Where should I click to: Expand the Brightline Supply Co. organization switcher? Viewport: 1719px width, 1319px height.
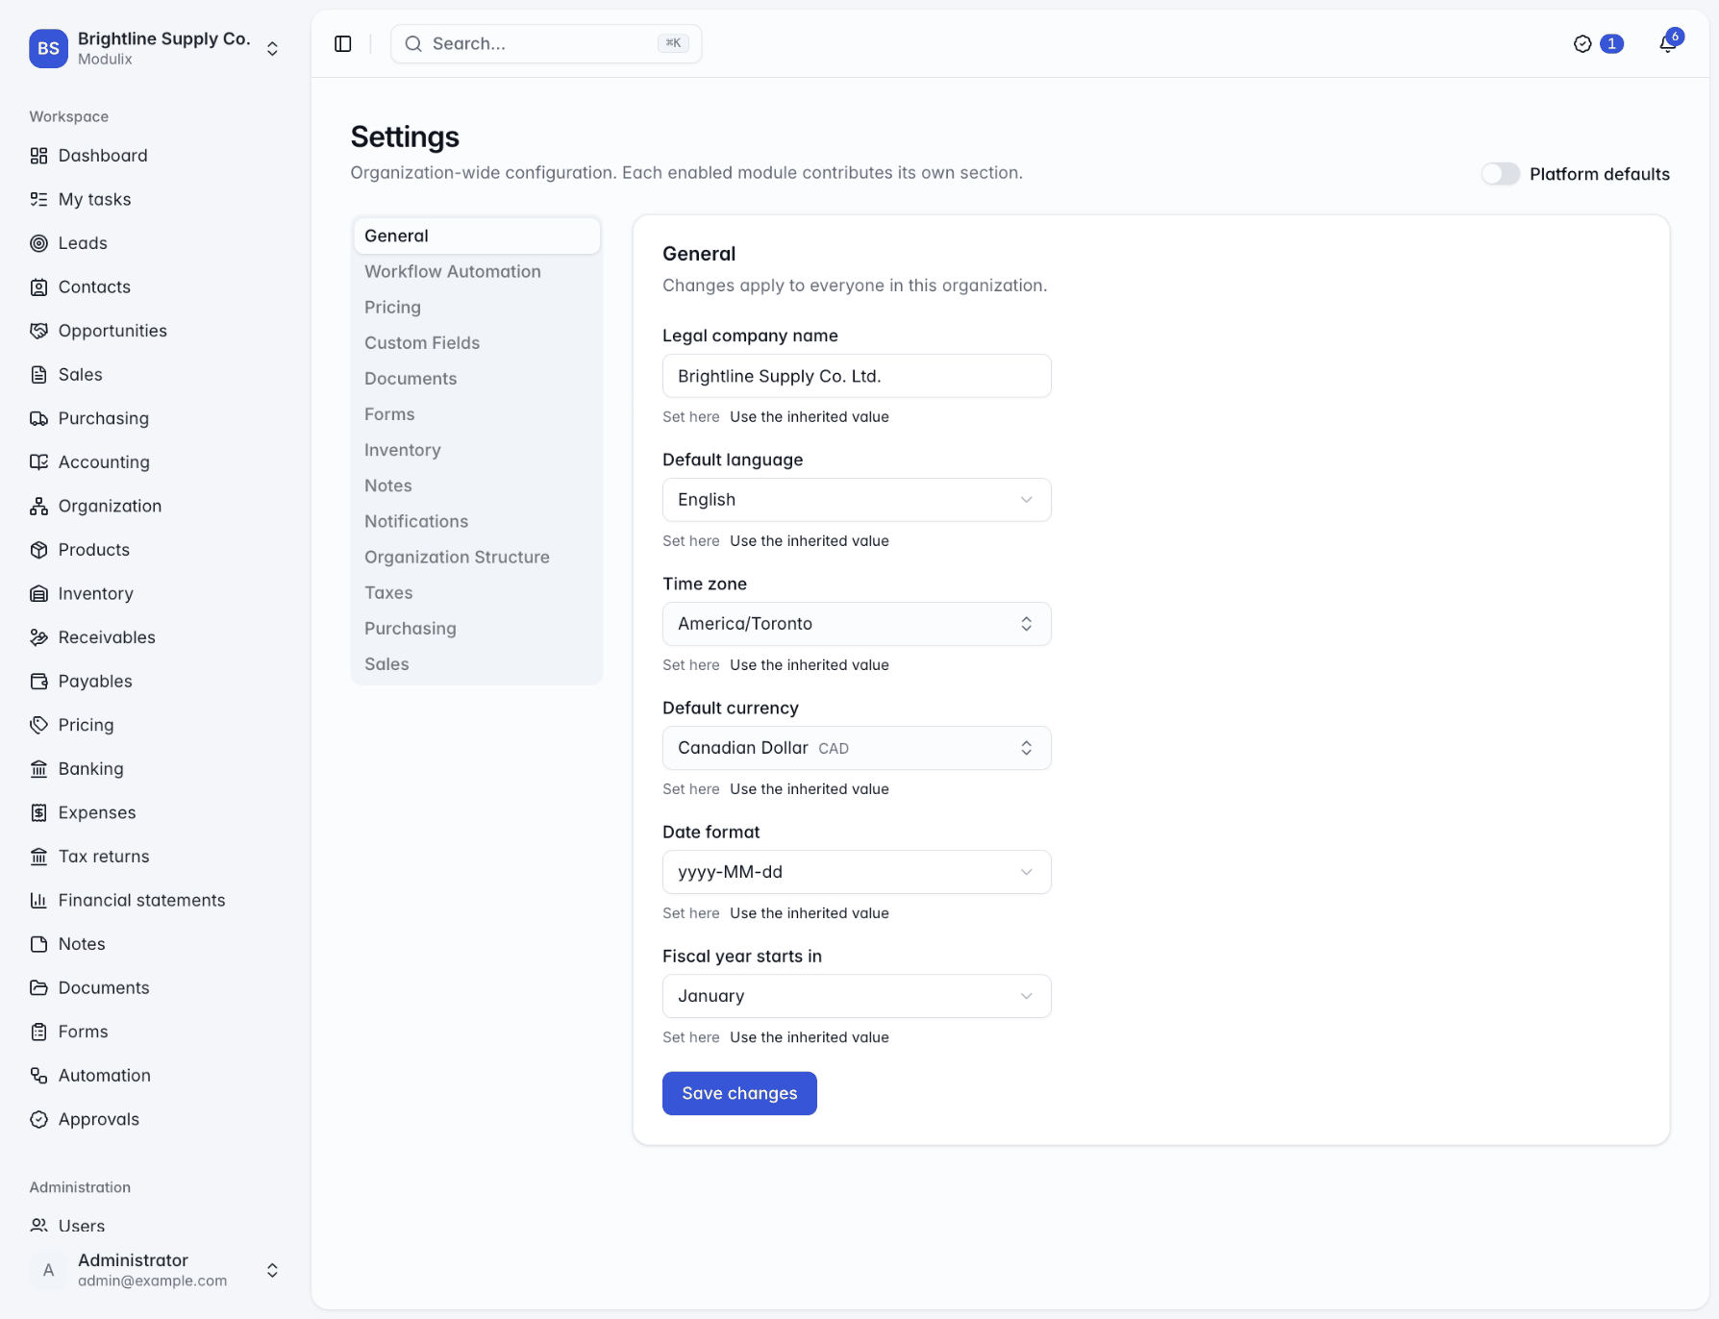tap(156, 48)
